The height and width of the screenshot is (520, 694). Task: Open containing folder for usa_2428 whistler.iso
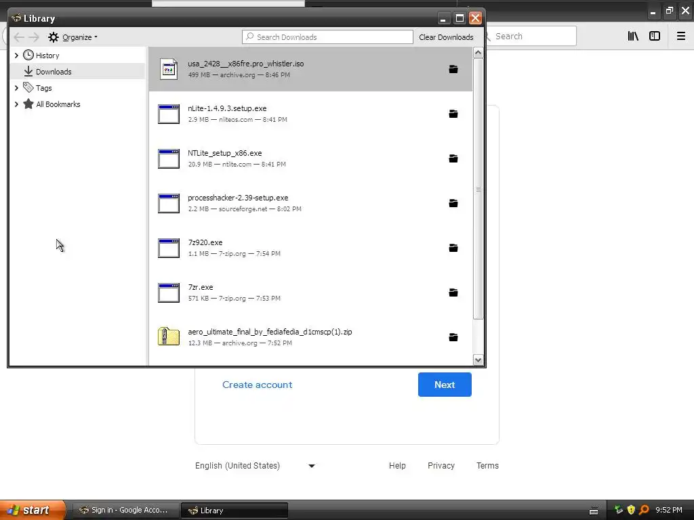[x=453, y=70]
